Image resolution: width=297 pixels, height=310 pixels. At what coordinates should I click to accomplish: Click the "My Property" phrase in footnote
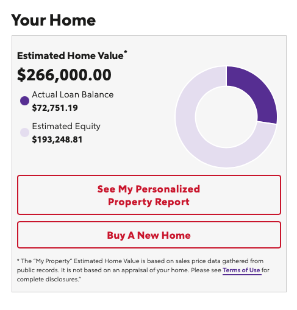coord(54,261)
